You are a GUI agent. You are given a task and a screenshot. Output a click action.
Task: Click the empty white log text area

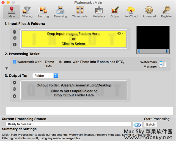(x=89, y=111)
